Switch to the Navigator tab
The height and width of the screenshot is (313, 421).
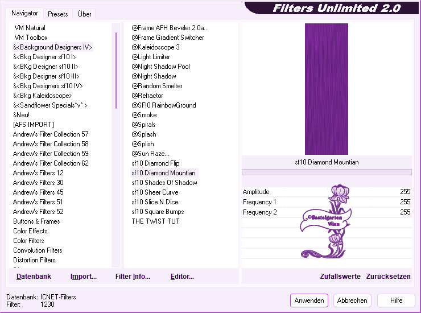(x=24, y=13)
